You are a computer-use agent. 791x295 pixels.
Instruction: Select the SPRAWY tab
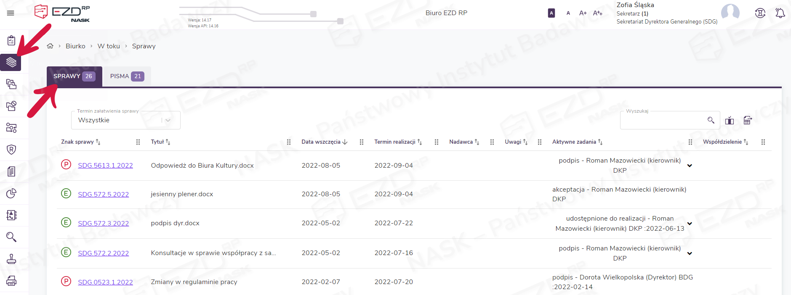(x=74, y=76)
